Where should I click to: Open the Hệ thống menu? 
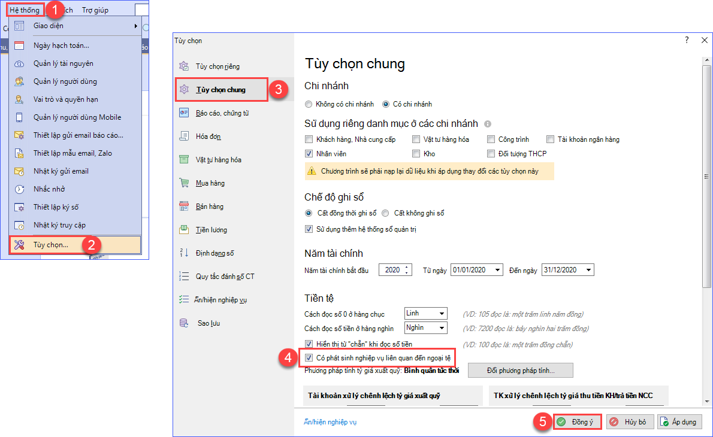(x=26, y=10)
